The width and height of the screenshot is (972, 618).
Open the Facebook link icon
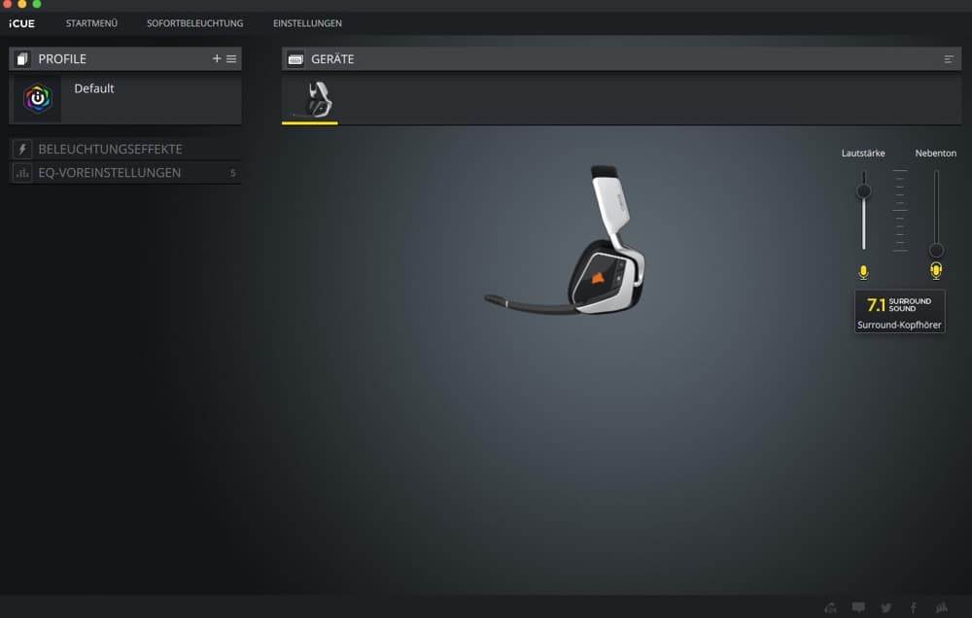pyautogui.click(x=914, y=607)
